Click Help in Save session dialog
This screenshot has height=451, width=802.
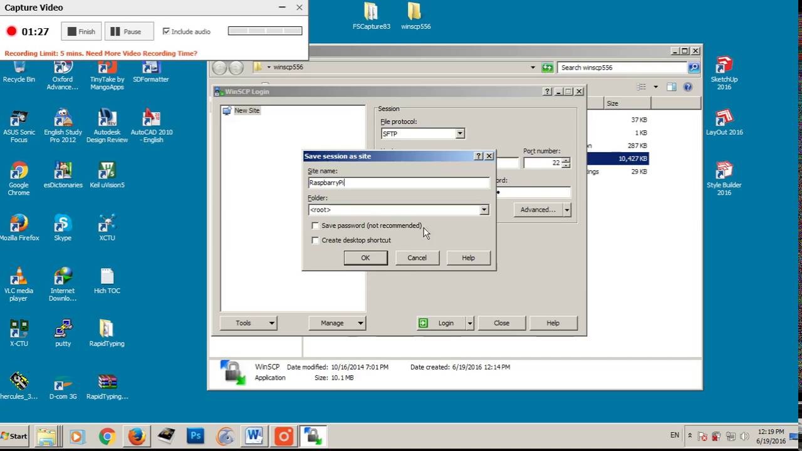pyautogui.click(x=468, y=257)
